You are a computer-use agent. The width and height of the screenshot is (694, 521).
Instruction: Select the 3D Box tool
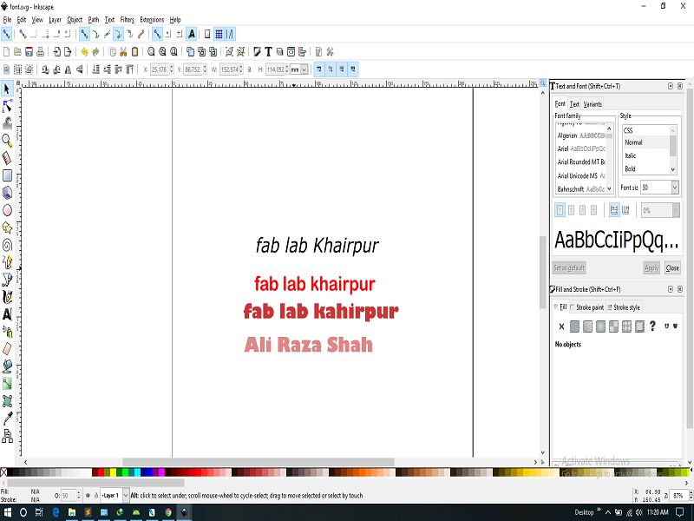point(7,193)
